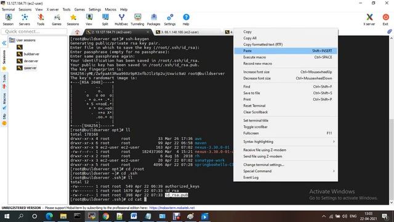Expand Syntax highlighting submenu
Viewport: 394px width, 222px height.
click(x=286, y=142)
